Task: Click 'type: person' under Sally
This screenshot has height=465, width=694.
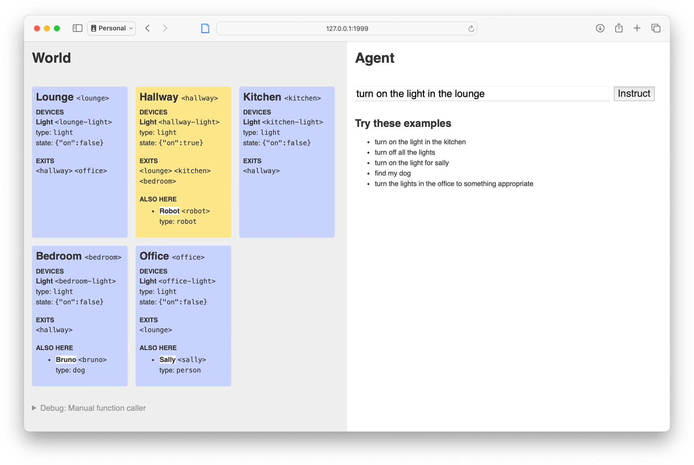Action: tap(180, 370)
